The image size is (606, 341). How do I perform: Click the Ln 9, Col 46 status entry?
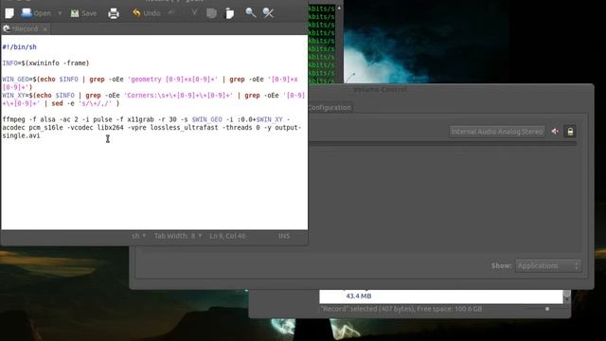tap(227, 236)
